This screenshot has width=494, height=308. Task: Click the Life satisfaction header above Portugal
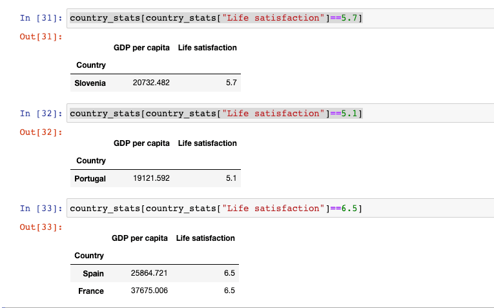207,143
